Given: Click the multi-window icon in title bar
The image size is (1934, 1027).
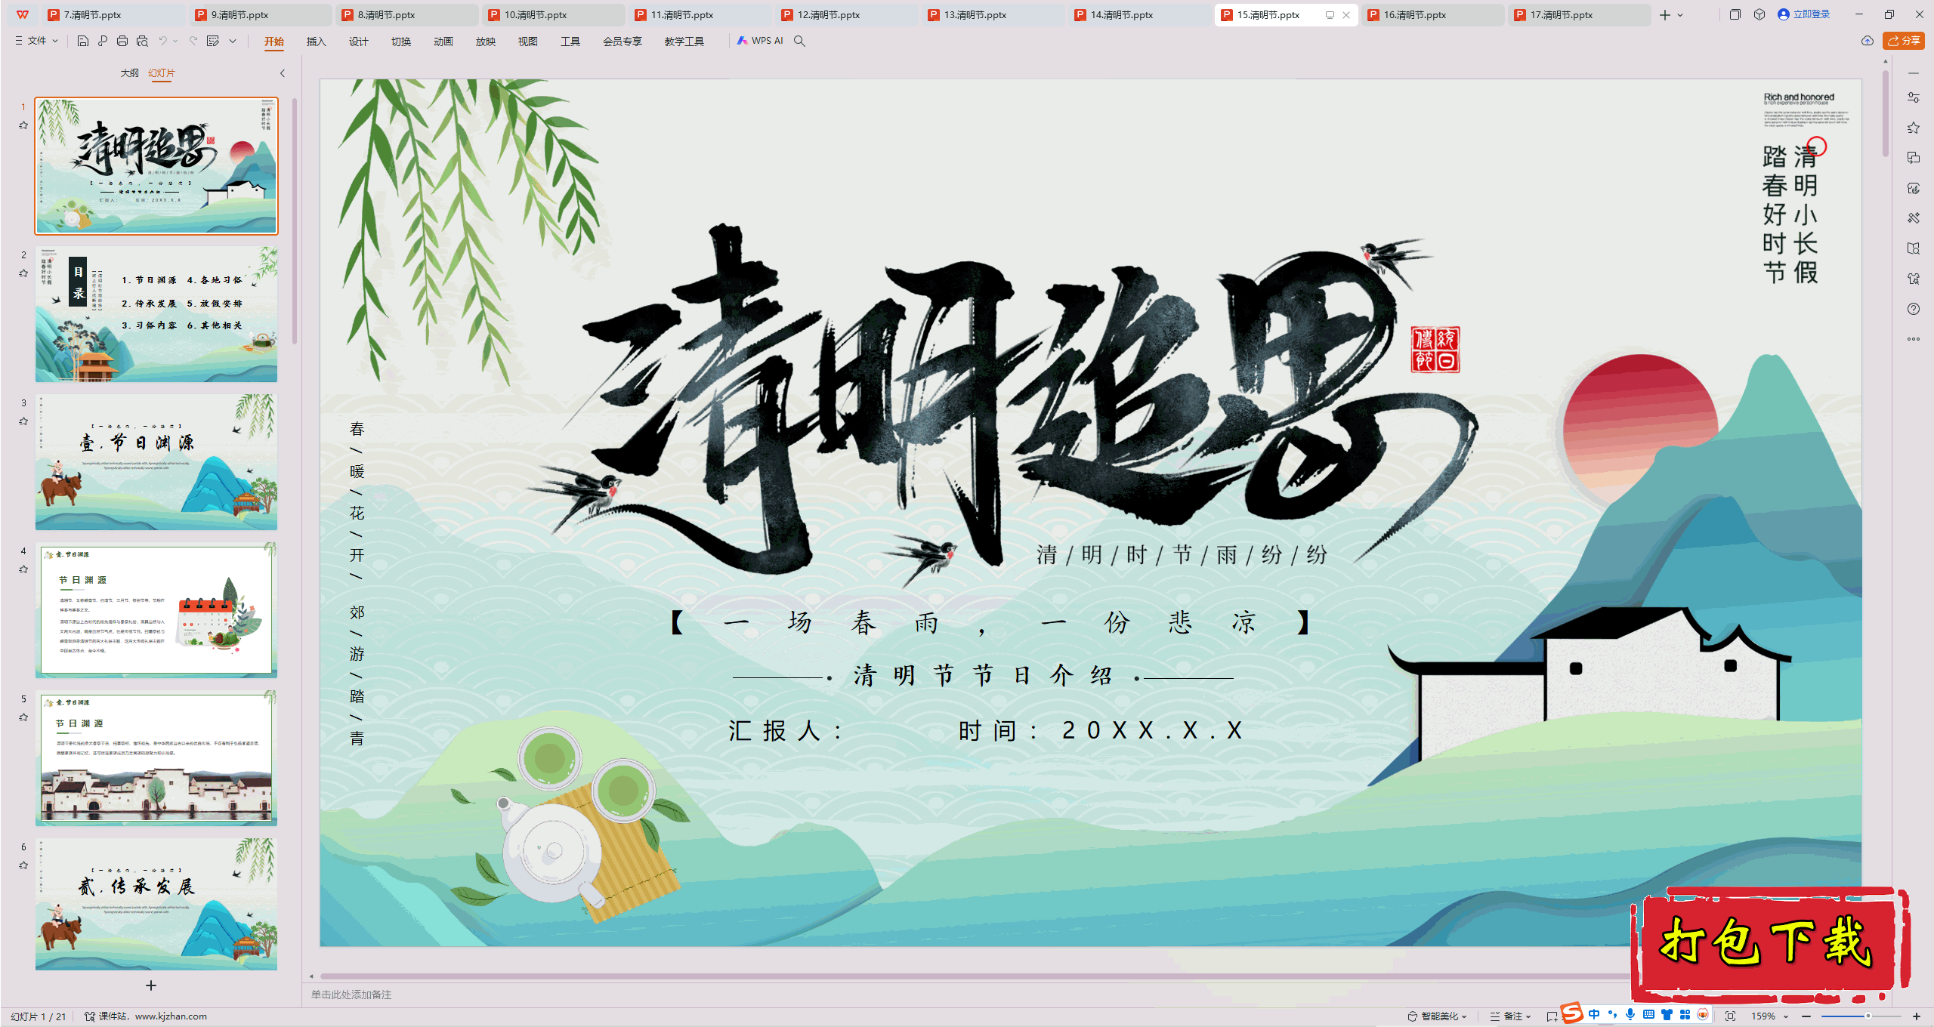Looking at the screenshot, I should 1735,14.
